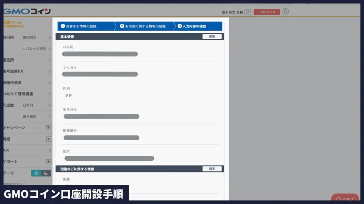This screenshot has width=364, height=204.
Task: Expand 明細 with the plus icon
Action: click(48, 139)
